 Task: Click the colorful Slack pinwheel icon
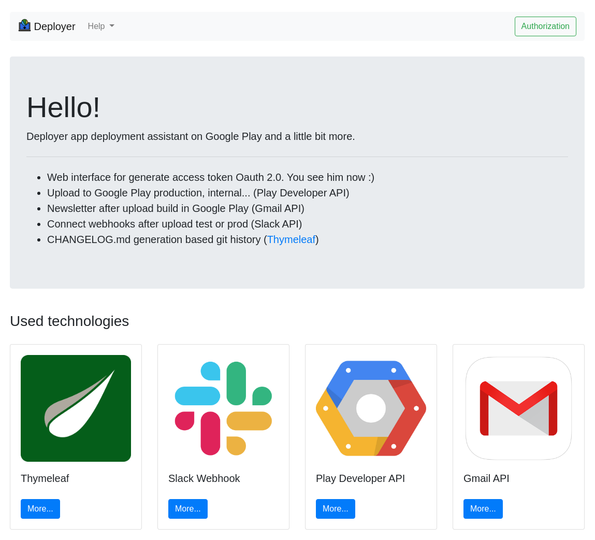[x=223, y=408]
